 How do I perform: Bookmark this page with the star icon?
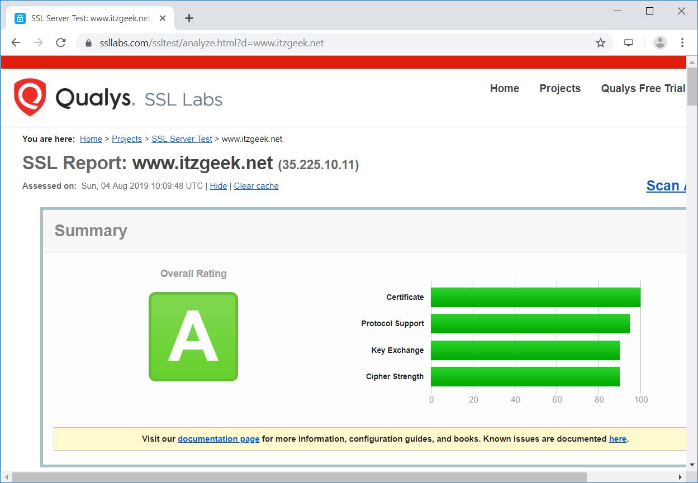tap(600, 42)
